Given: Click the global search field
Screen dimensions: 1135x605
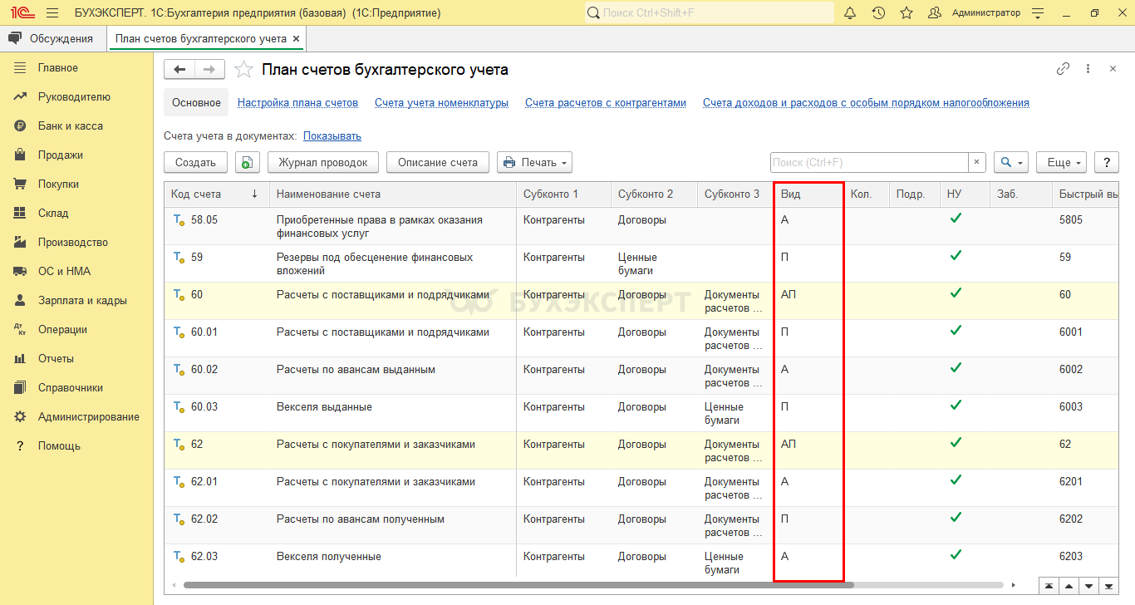Looking at the screenshot, I should (x=709, y=12).
